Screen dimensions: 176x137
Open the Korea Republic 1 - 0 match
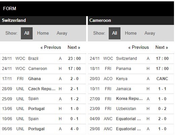click(131, 99)
